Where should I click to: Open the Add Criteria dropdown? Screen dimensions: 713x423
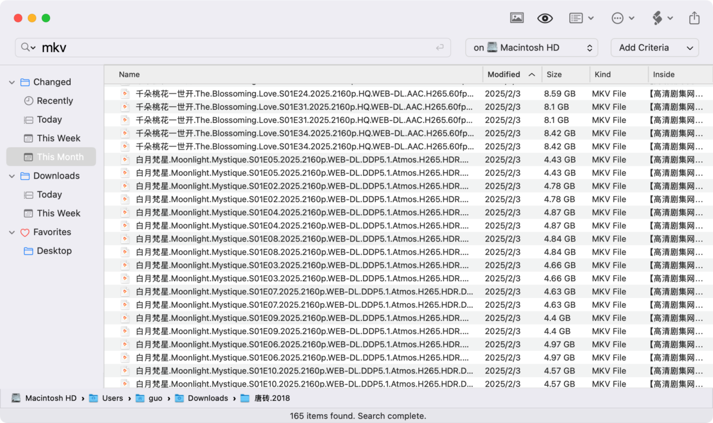point(654,47)
